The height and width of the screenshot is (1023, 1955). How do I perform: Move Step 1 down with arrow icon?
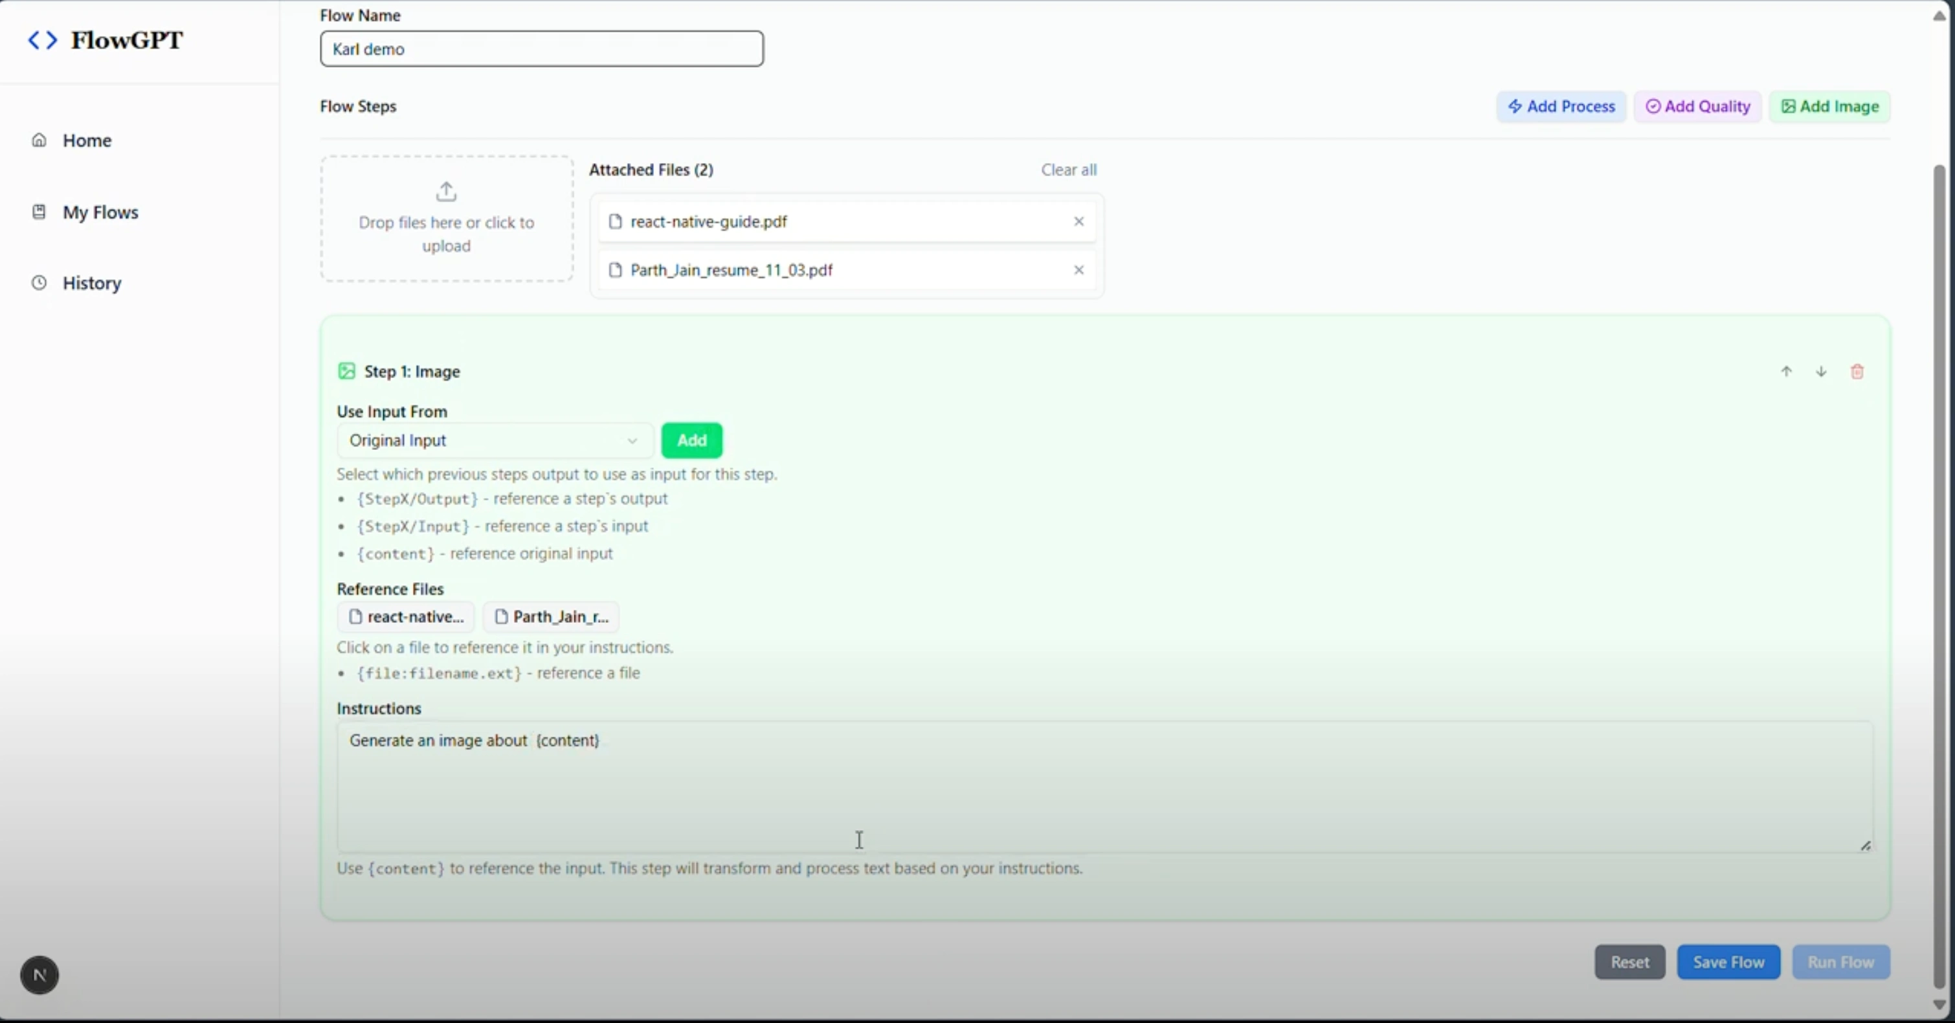(1822, 372)
